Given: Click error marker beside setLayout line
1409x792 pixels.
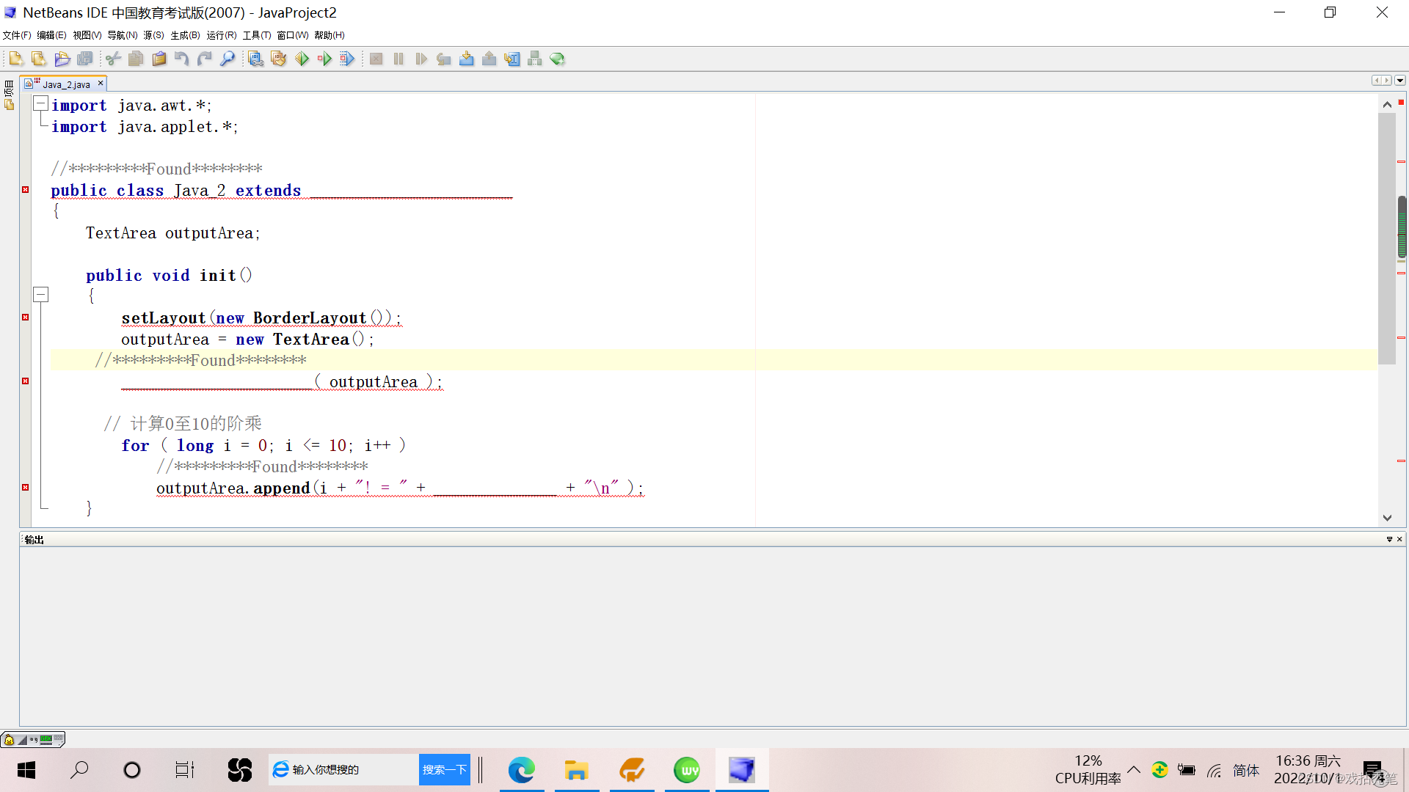Looking at the screenshot, I should coord(26,318).
